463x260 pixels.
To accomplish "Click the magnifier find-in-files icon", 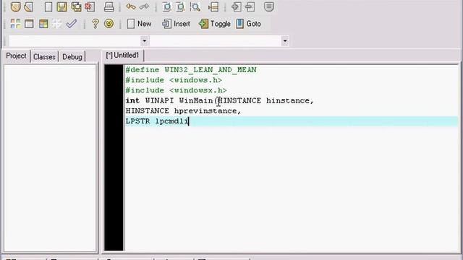I will tap(195, 6).
